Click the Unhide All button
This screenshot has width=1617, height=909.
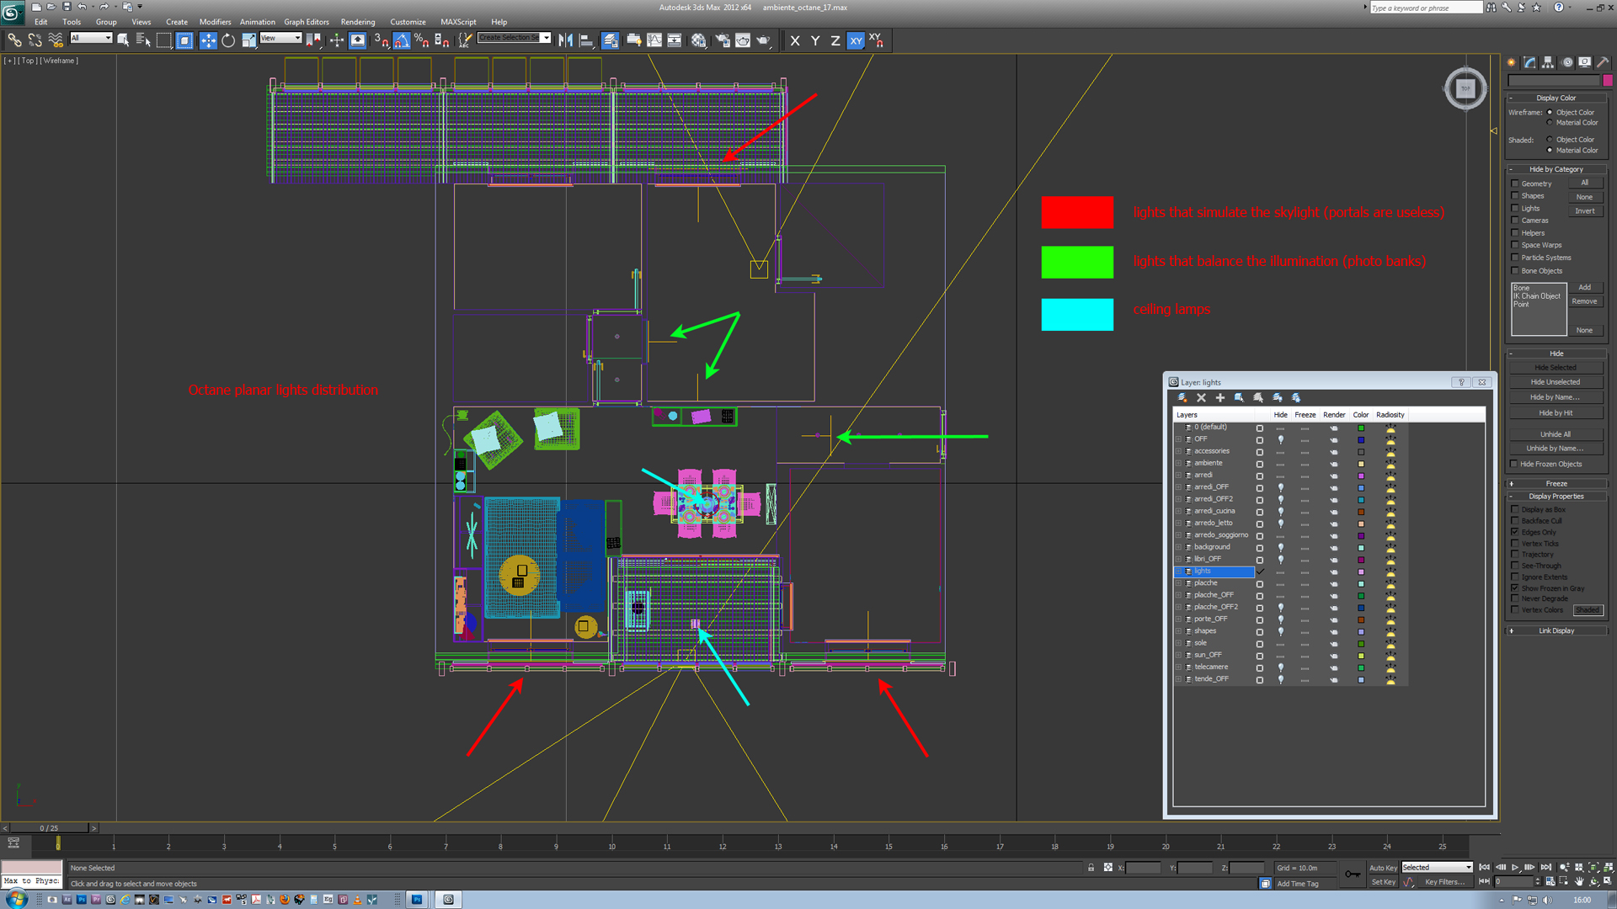(1555, 434)
